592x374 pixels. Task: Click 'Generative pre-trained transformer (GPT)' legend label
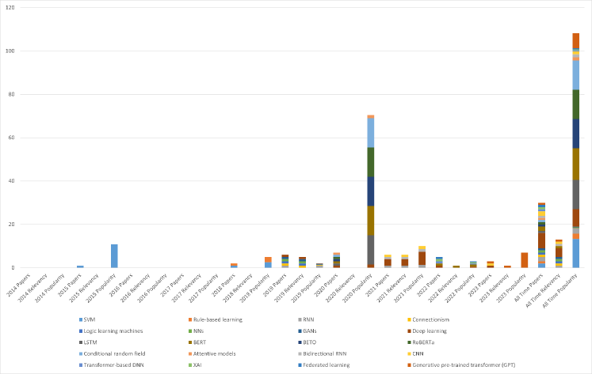click(x=464, y=365)
